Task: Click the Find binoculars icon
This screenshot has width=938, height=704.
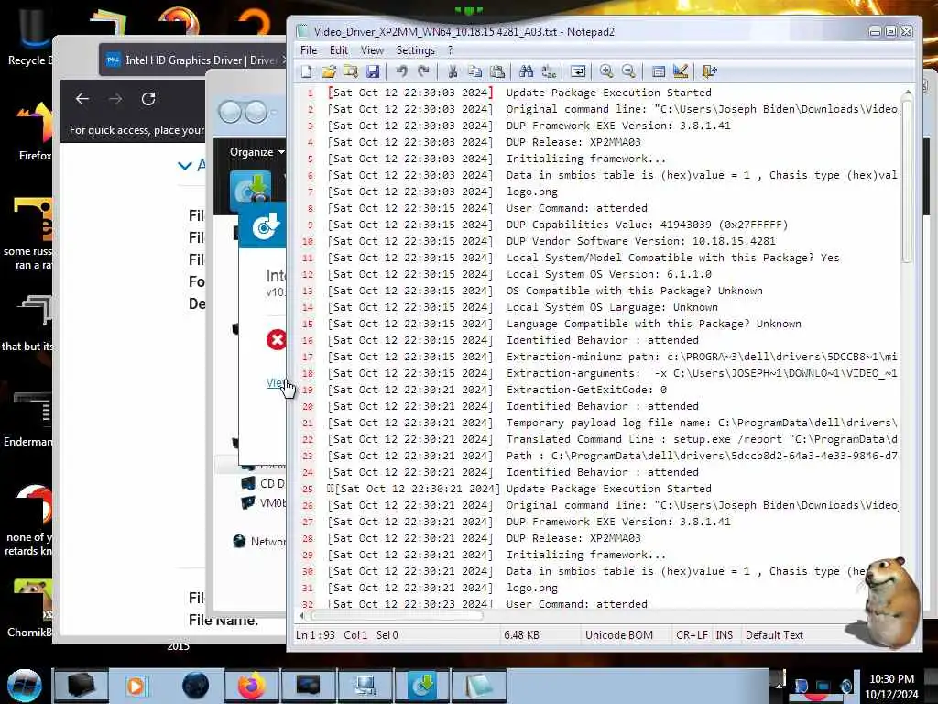Action: 527,71
